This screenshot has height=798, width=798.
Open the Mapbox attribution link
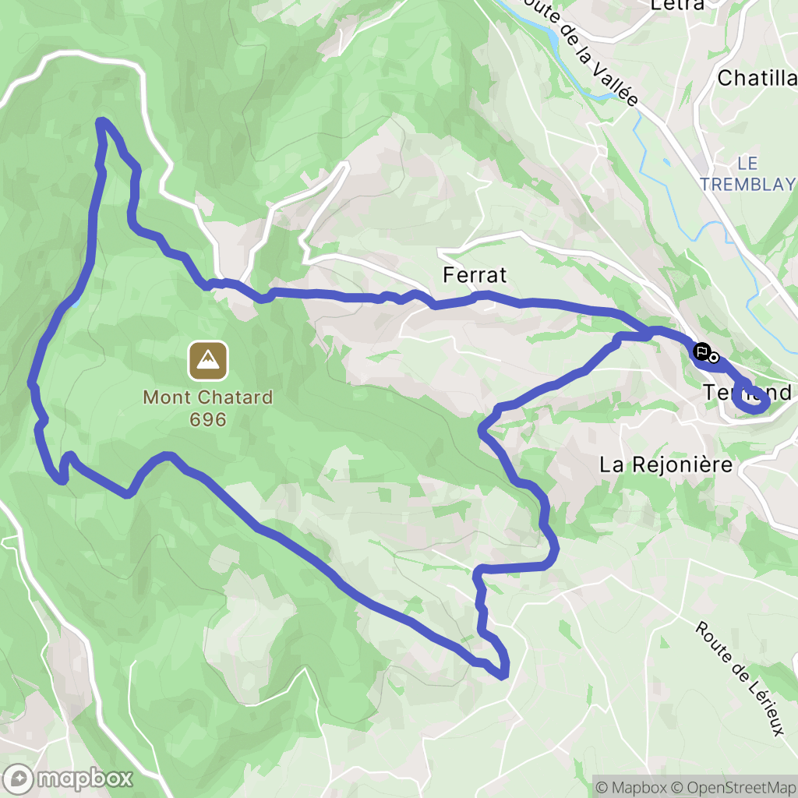633,787
